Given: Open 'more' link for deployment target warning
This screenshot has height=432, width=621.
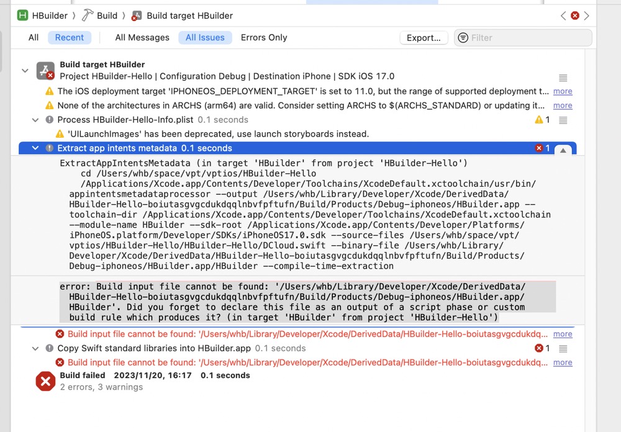Looking at the screenshot, I should coord(563,91).
